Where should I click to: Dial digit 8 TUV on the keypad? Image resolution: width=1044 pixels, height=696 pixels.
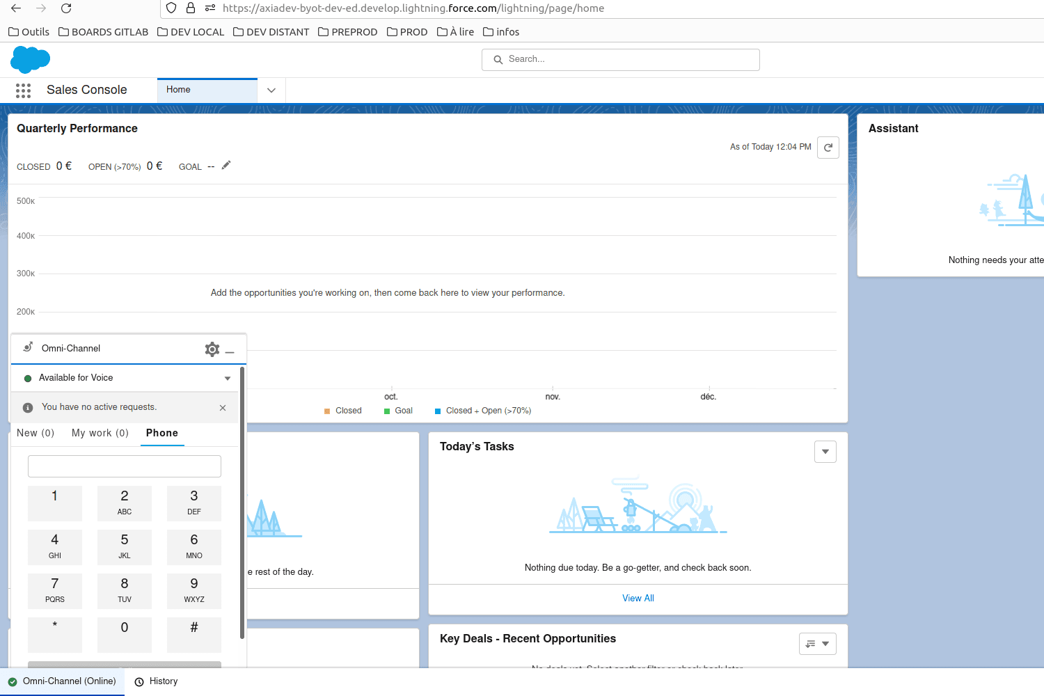coord(125,591)
